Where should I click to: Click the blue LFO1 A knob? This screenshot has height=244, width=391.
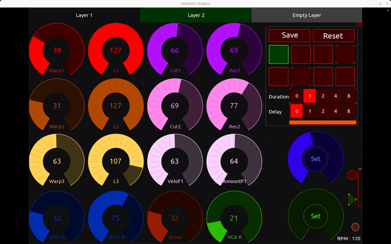click(116, 217)
